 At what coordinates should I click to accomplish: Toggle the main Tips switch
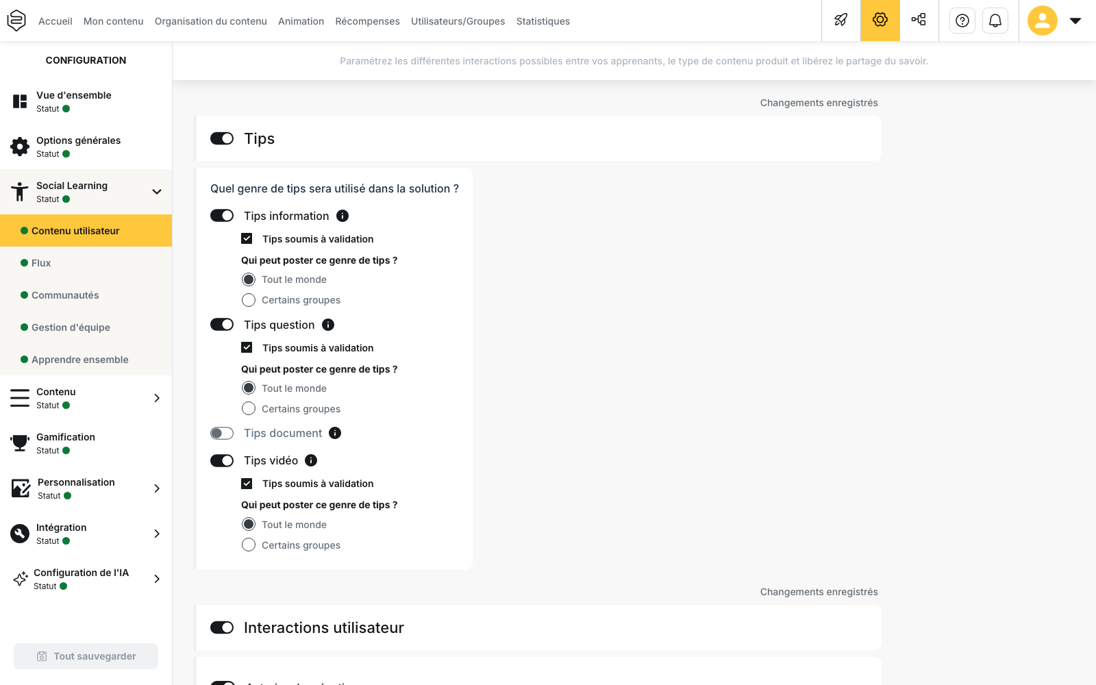click(x=222, y=138)
